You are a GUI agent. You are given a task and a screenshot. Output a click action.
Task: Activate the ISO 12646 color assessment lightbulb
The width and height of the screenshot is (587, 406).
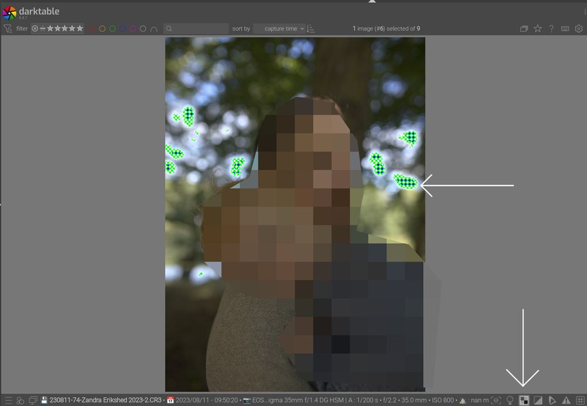pyautogui.click(x=510, y=400)
